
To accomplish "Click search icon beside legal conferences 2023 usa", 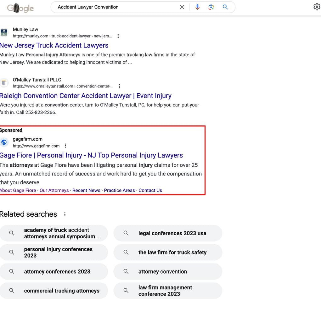I will [126, 233].
